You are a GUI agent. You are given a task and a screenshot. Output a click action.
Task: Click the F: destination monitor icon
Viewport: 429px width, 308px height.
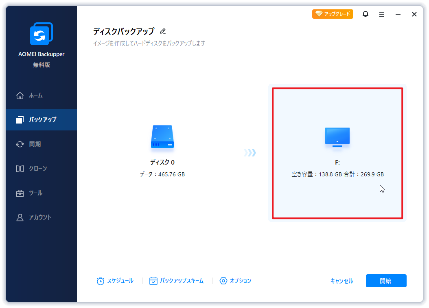(337, 137)
